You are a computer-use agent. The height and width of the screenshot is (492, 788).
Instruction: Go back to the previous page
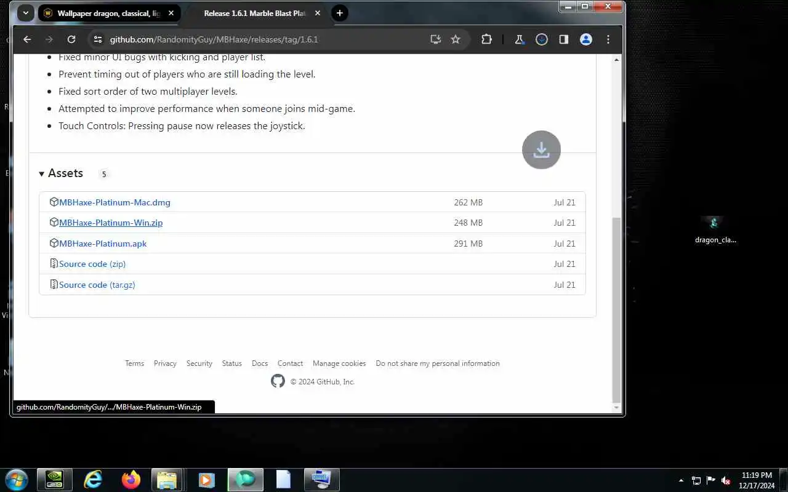pos(27,39)
